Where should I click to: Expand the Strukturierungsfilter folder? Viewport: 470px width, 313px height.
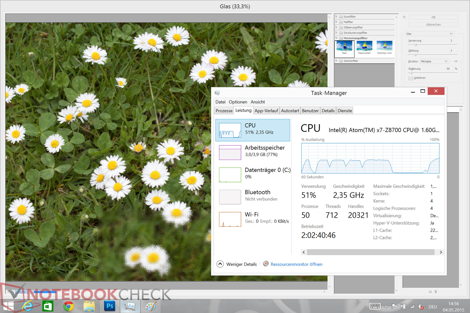336,33
